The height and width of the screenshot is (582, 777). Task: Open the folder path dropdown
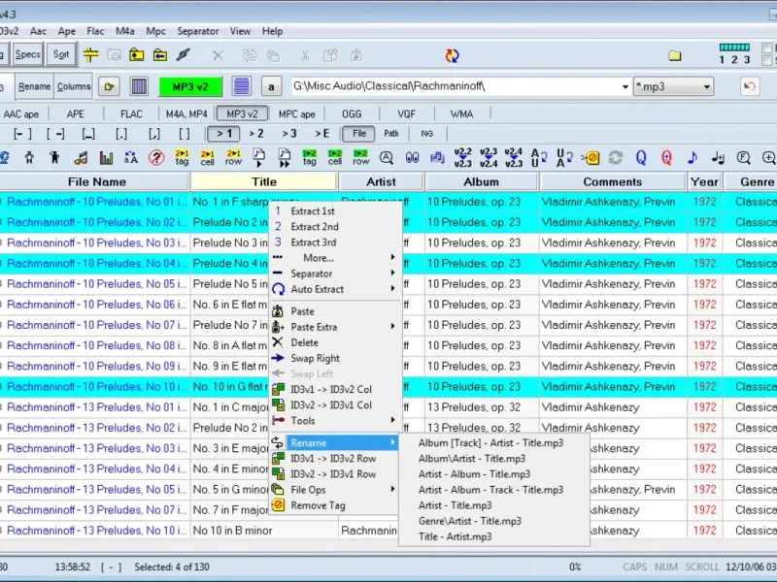pos(625,87)
